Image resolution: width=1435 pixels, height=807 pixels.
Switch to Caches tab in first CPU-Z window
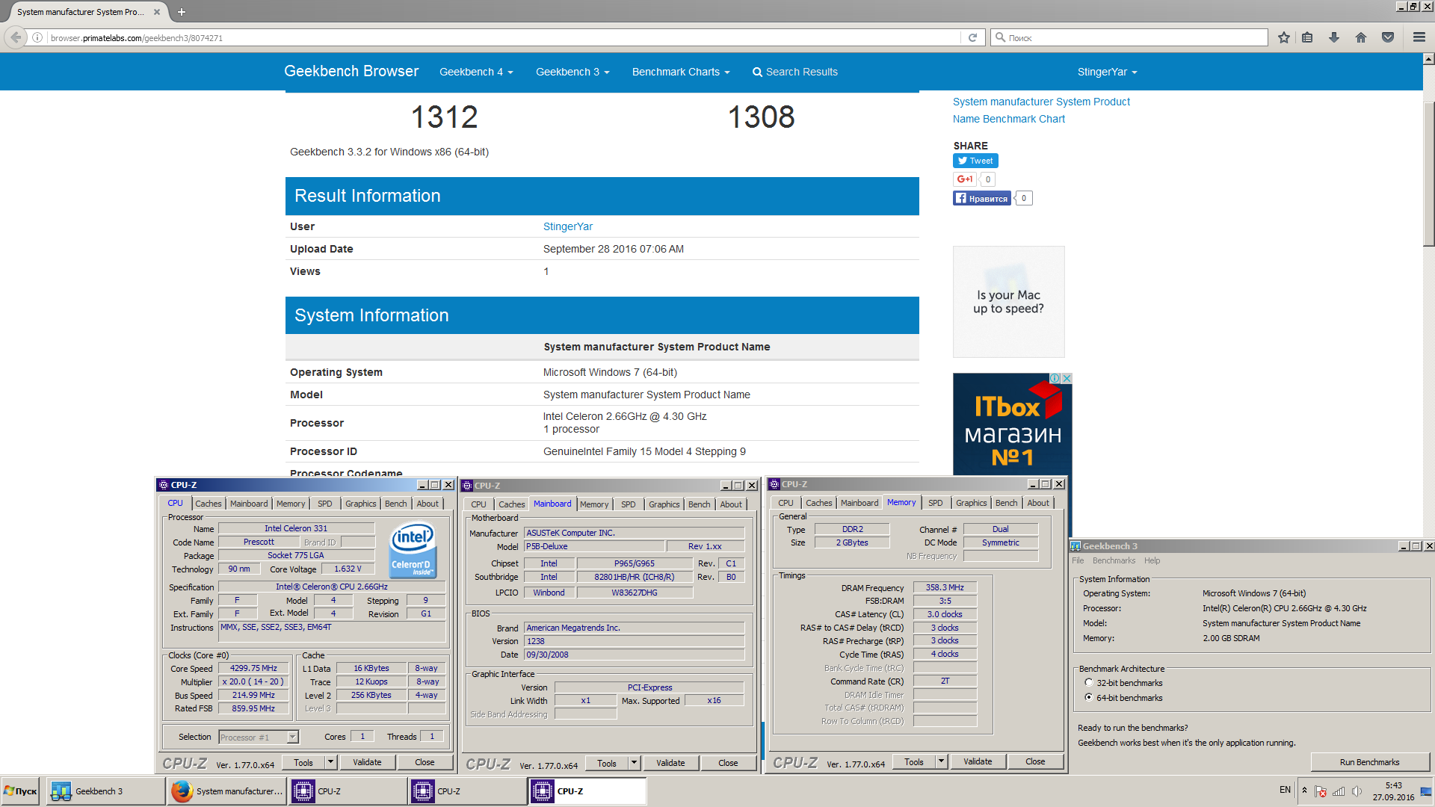(x=209, y=504)
